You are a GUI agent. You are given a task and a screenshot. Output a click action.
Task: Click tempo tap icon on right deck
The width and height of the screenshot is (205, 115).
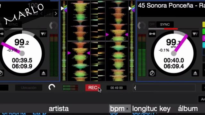(x=152, y=73)
